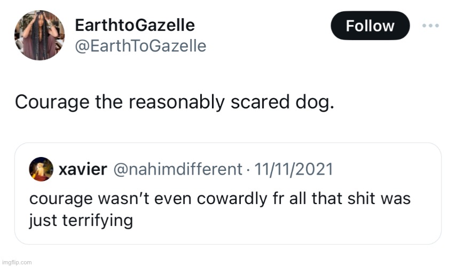
Task: Click "just terrifying" on the quote's last line
Action: coord(81,220)
